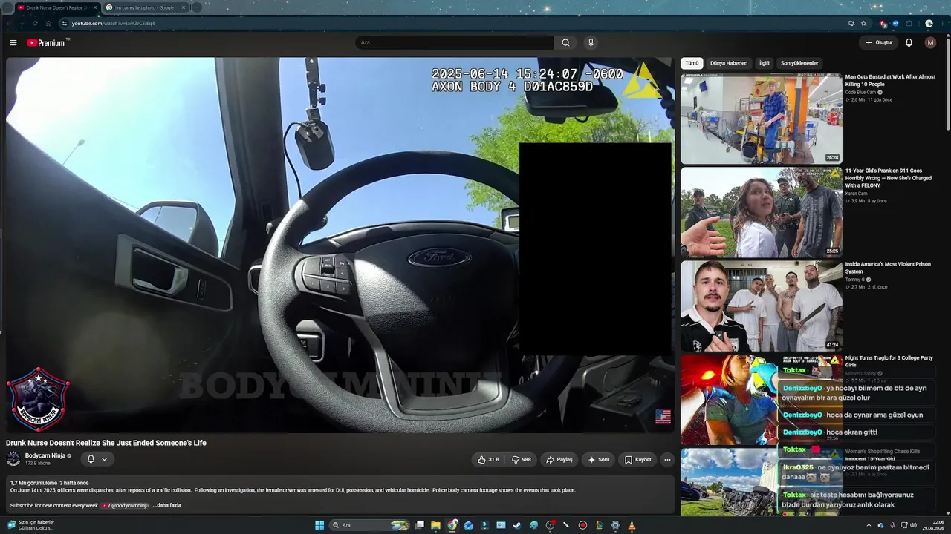Open 'Night Turns Tragic for 3 College' title

click(x=889, y=361)
